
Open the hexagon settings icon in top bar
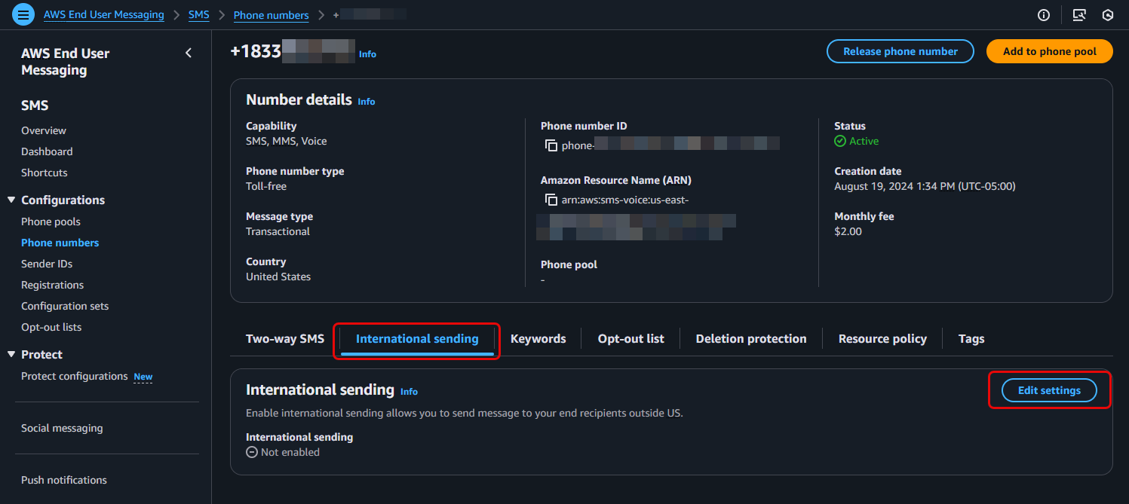[1108, 14]
